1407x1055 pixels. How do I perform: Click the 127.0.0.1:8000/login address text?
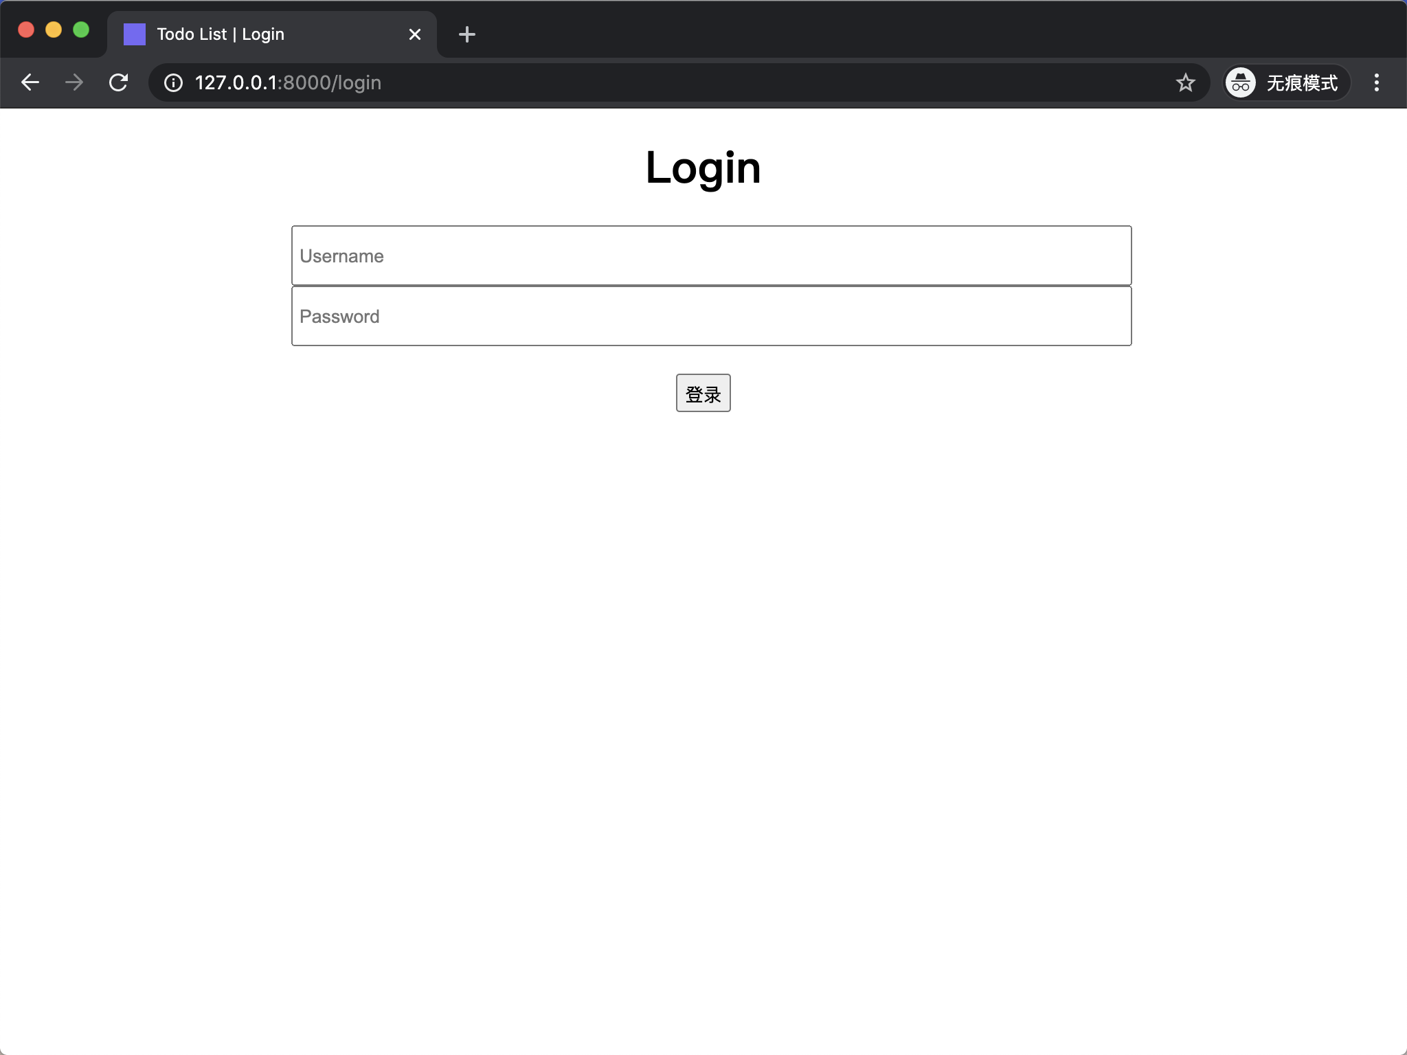288,82
